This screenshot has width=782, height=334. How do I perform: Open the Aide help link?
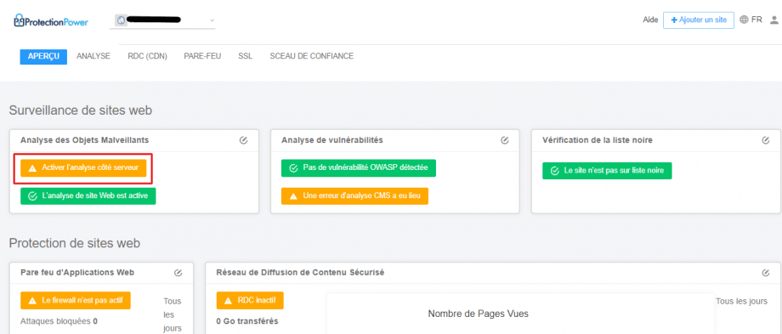(650, 20)
